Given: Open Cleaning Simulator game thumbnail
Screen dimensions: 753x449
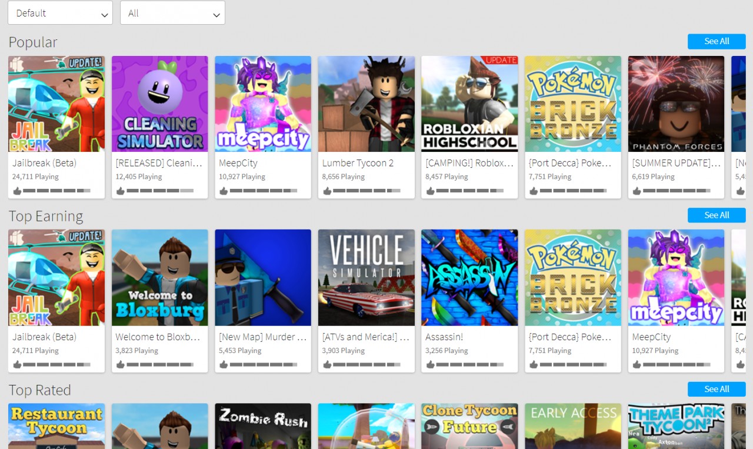Looking at the screenshot, I should (160, 104).
